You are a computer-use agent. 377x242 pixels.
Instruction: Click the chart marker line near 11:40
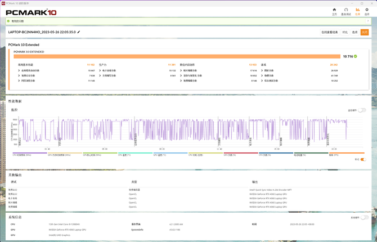(x=218, y=132)
